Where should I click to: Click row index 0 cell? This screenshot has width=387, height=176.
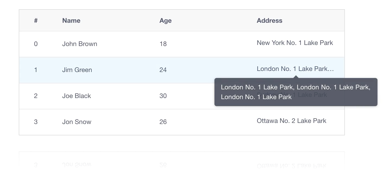[x=36, y=44]
